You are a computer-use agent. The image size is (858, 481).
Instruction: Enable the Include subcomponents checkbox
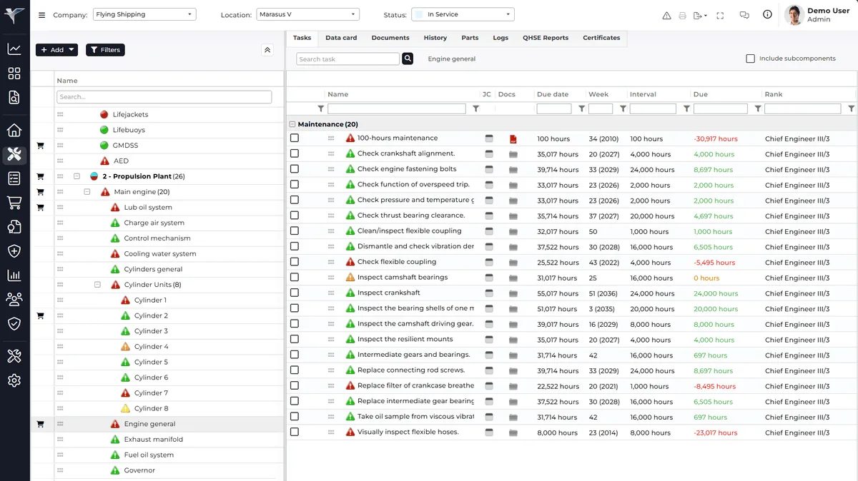(749, 59)
